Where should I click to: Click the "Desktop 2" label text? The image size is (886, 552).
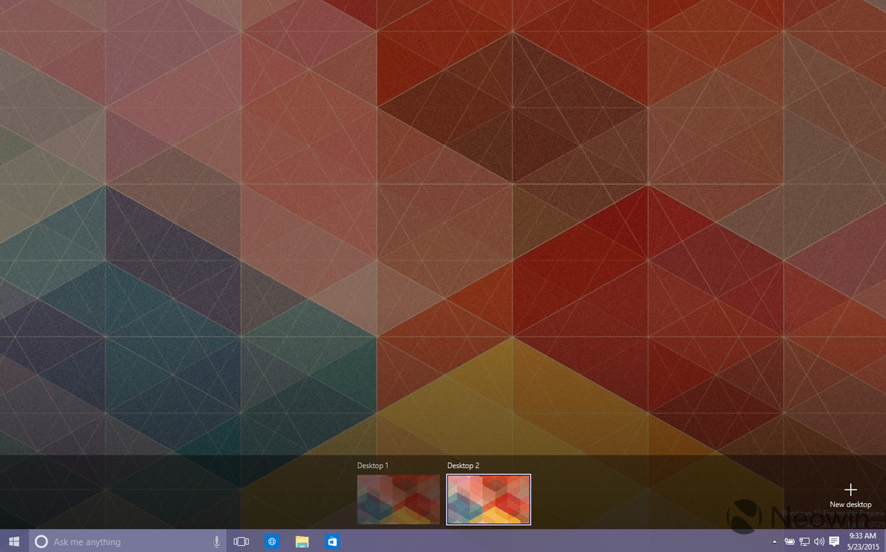pyautogui.click(x=463, y=465)
